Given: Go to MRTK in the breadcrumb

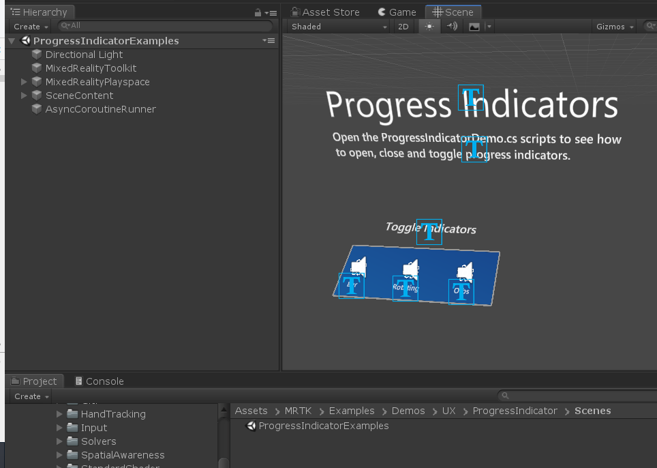Looking at the screenshot, I should point(298,411).
